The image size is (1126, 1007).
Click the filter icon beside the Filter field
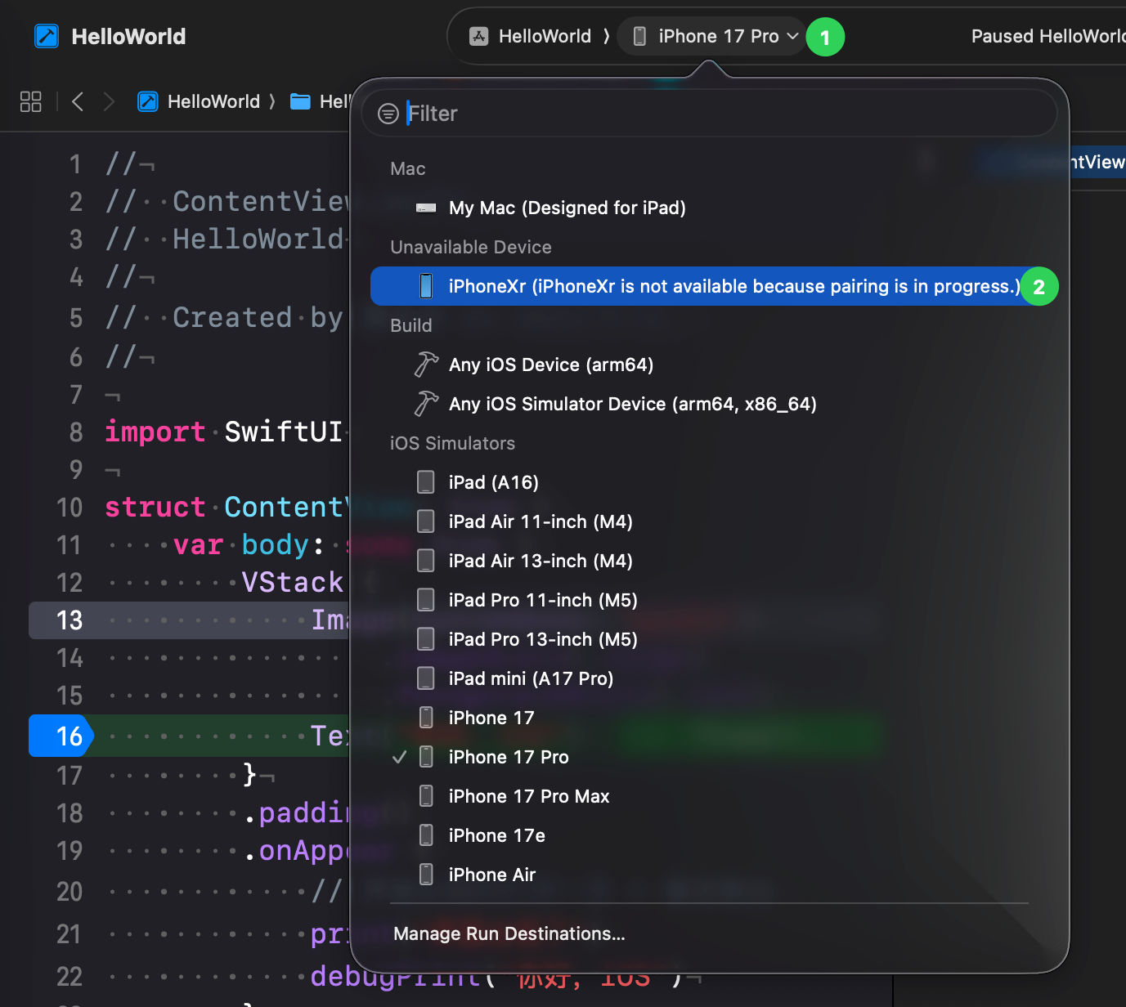(x=388, y=114)
